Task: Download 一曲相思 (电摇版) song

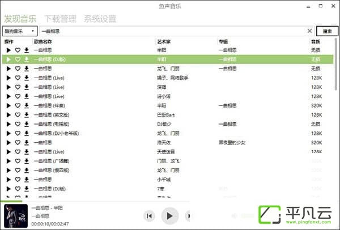Action: [27, 124]
